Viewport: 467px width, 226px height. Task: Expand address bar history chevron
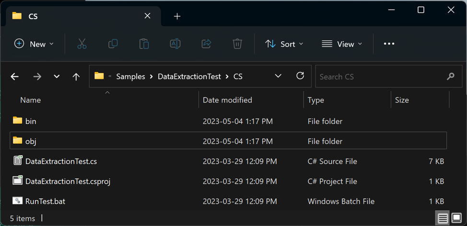(278, 76)
